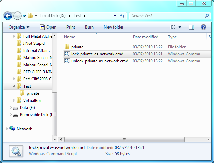Click the file list horizontal scrollbar thumb

[124, 139]
